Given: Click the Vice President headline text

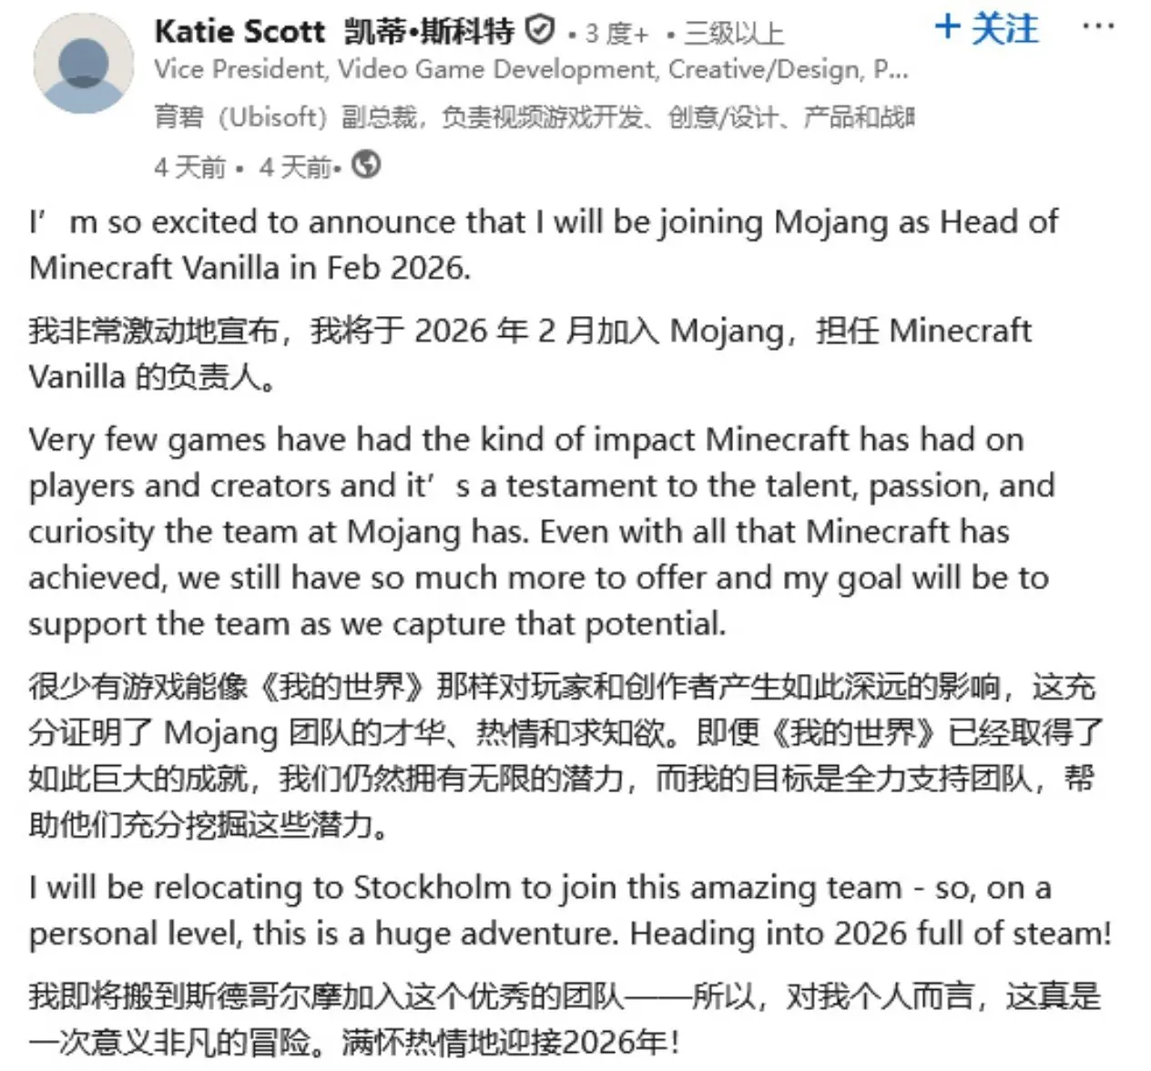Looking at the screenshot, I should [x=530, y=70].
